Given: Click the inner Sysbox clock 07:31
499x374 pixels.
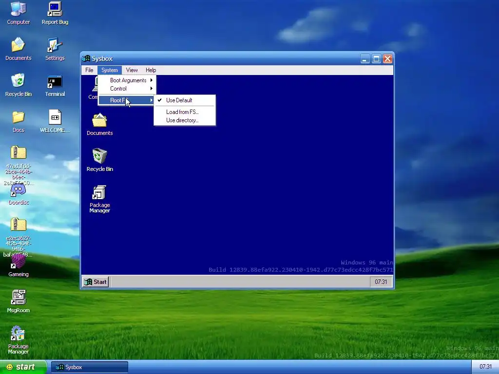Looking at the screenshot, I should point(381,282).
